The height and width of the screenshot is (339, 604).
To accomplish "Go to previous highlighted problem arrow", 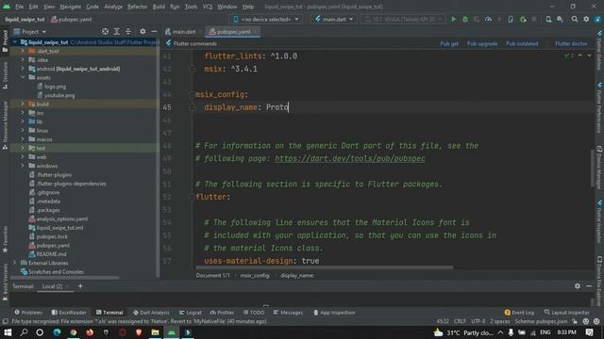I will click(x=580, y=56).
